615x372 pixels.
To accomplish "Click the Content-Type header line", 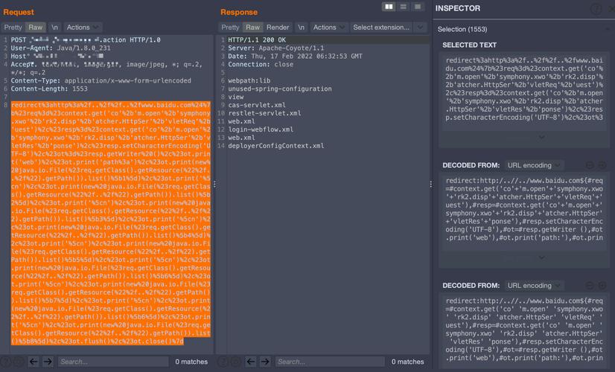I will (x=101, y=81).
